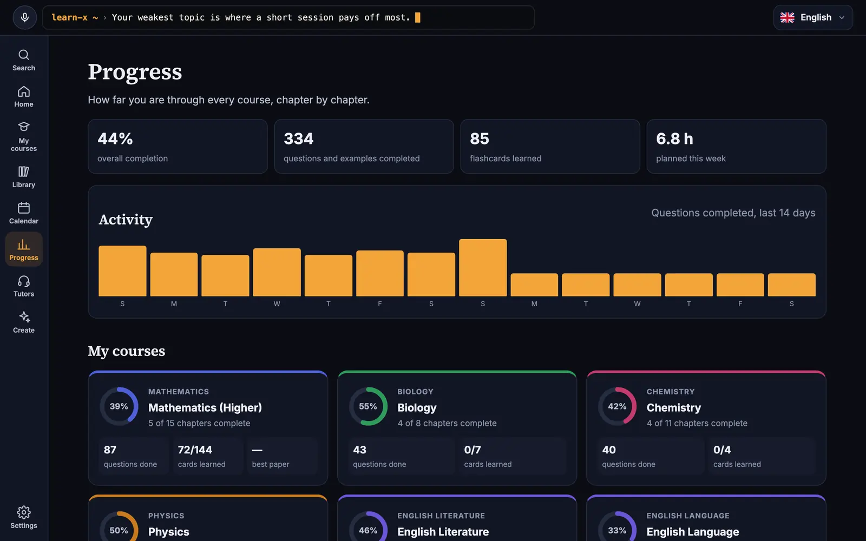Open the Library section
This screenshot has height=541, width=866.
(x=24, y=177)
